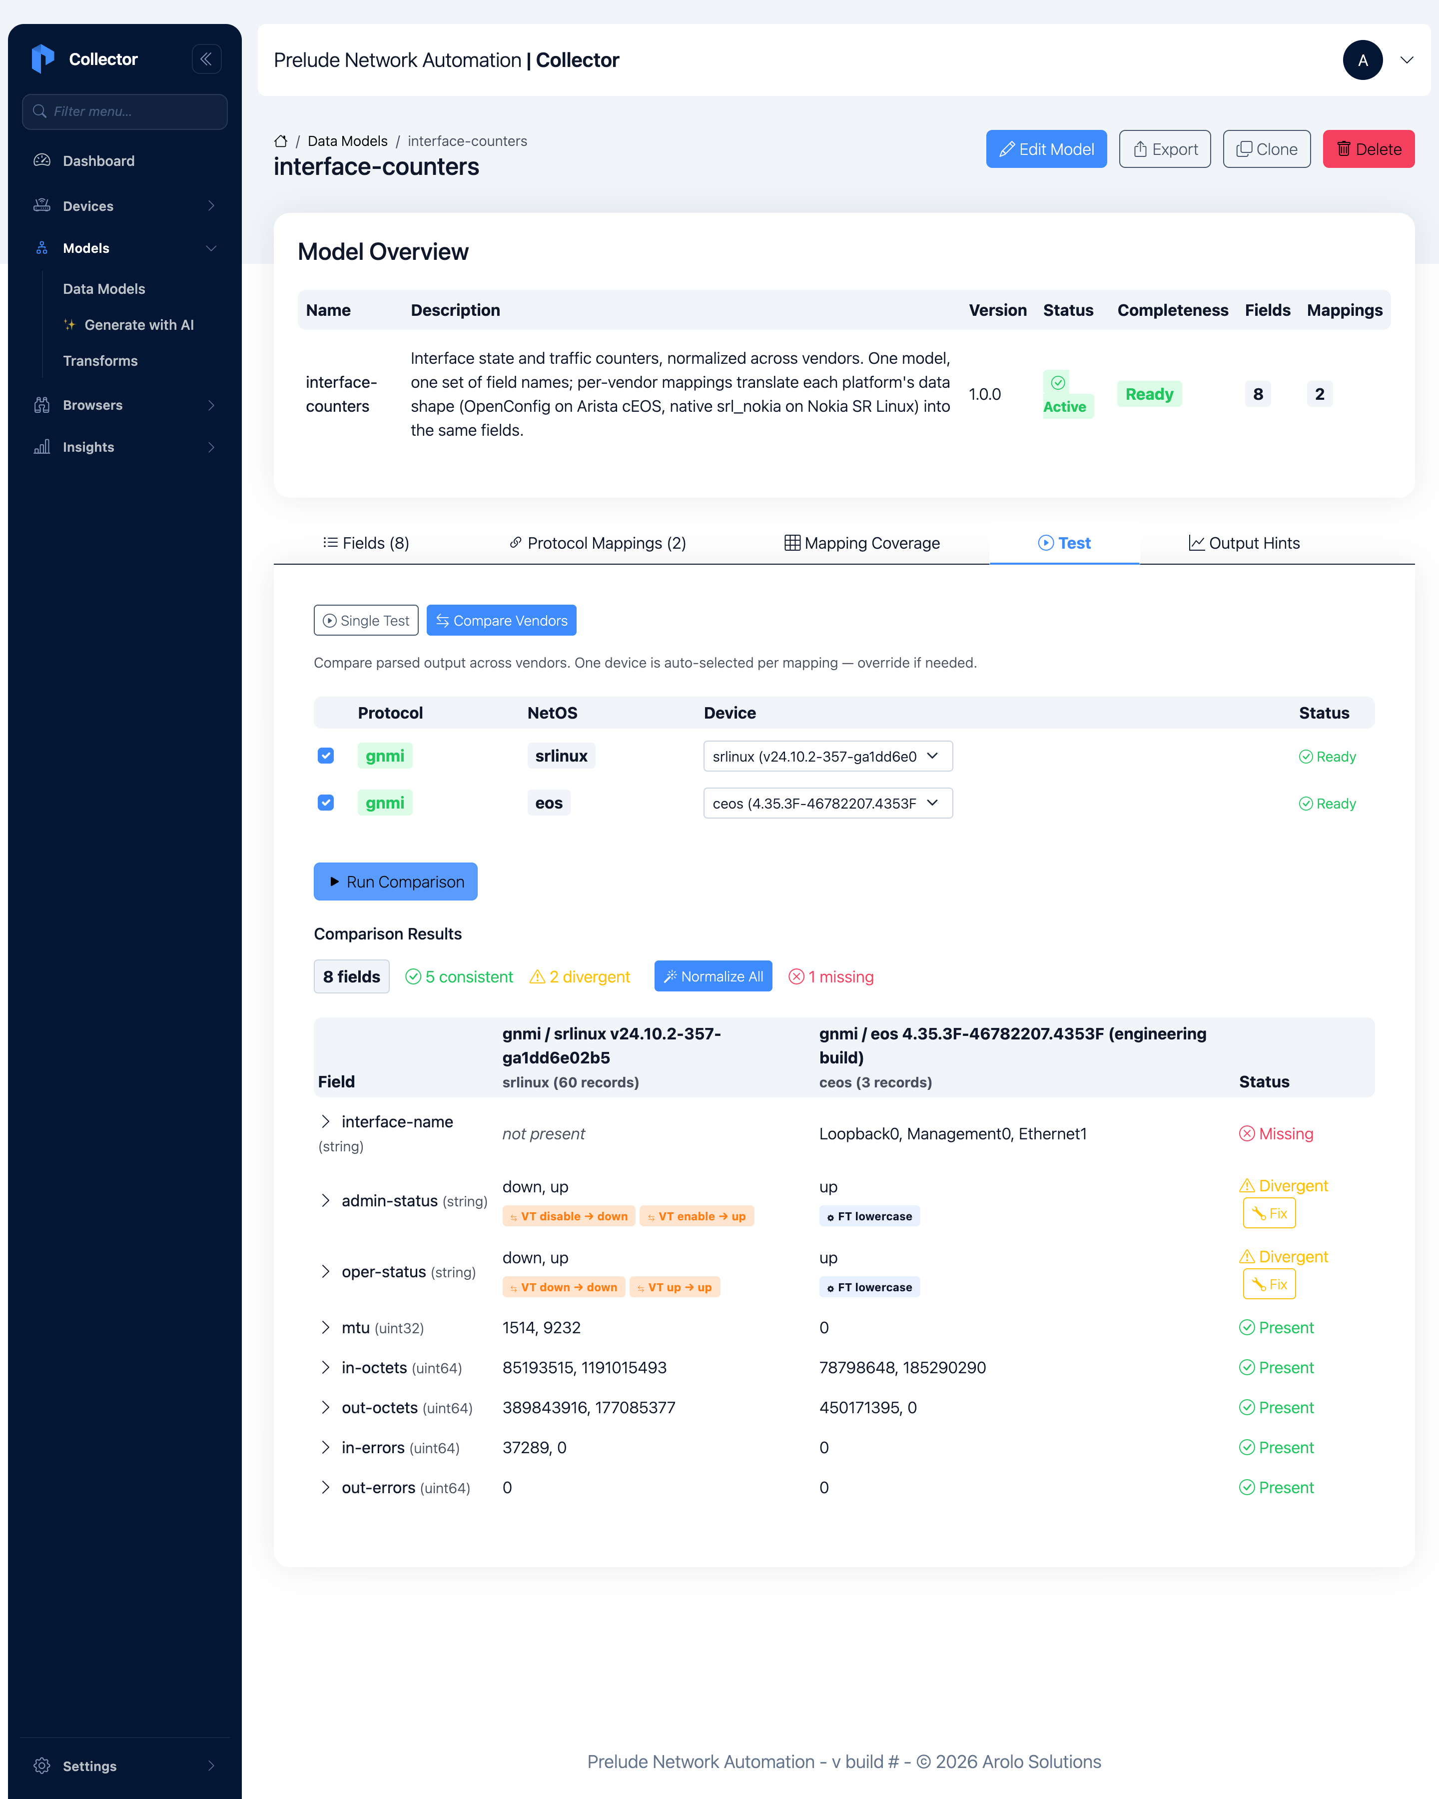This screenshot has height=1799, width=1439.
Task: Click the srlinux NetOS badge
Action: tap(562, 756)
